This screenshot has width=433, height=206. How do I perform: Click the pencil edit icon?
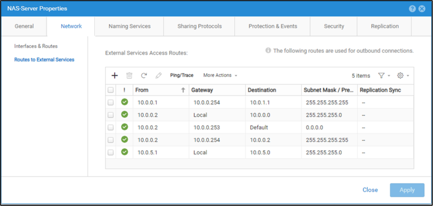158,75
